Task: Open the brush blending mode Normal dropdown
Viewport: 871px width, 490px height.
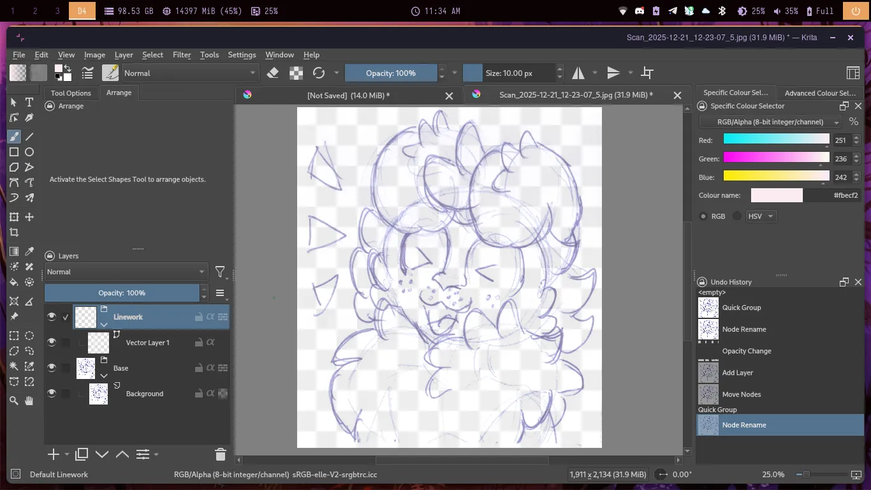Action: 190,73
